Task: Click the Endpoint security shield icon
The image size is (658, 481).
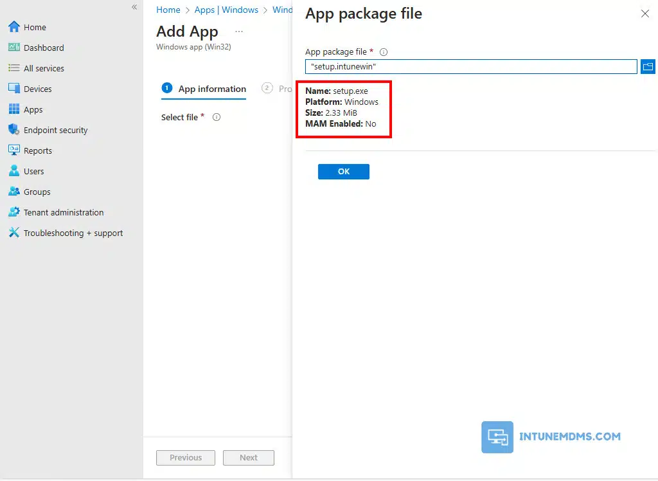Action: (13, 130)
